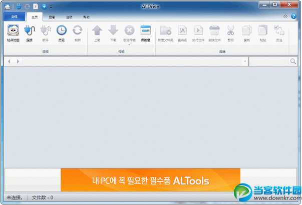Click the Paste clipboard icon
302x205 pixels.
pyautogui.click(x=263, y=30)
